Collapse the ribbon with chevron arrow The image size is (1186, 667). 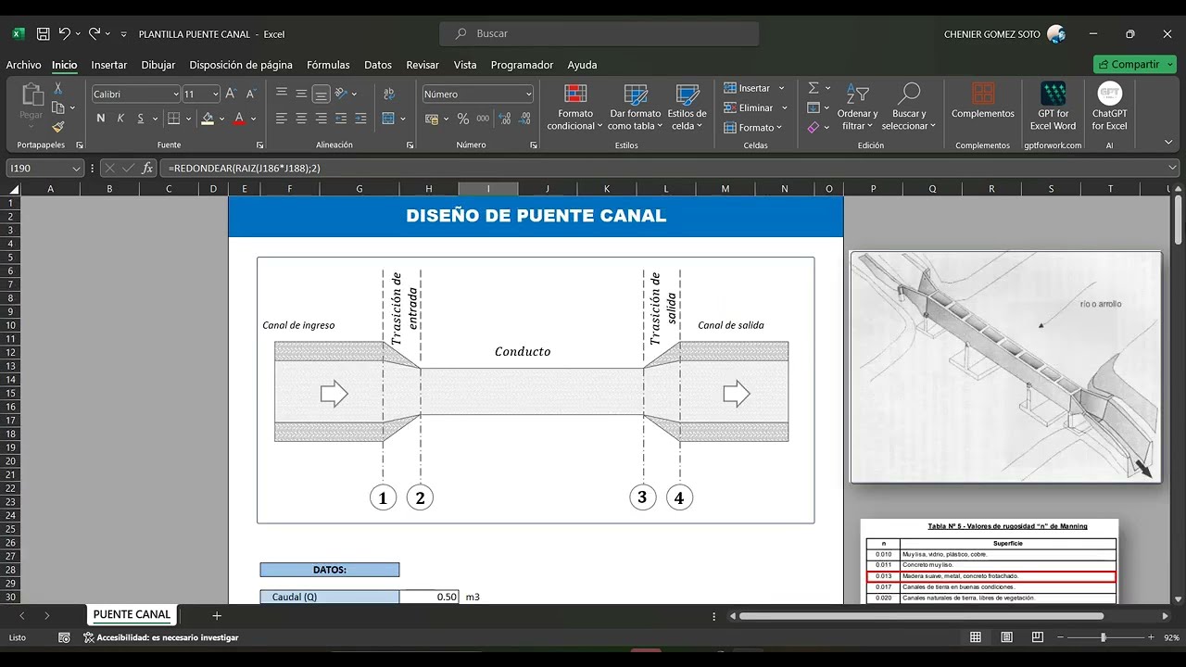1168,143
